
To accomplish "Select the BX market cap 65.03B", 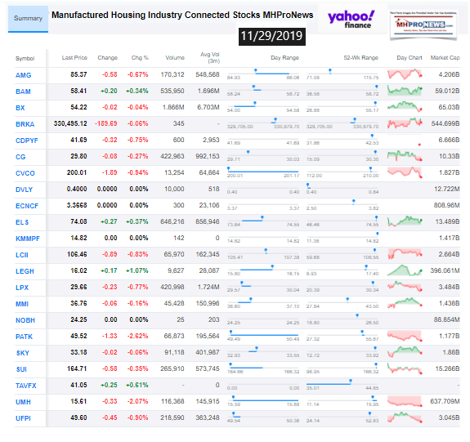I will 449,107.
